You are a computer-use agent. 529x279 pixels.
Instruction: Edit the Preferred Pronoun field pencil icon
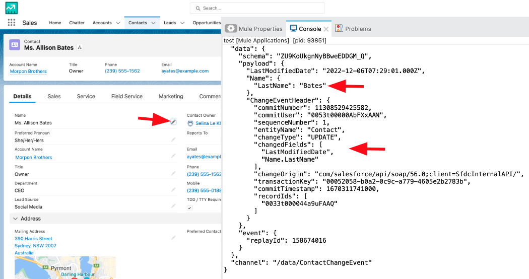click(x=173, y=139)
